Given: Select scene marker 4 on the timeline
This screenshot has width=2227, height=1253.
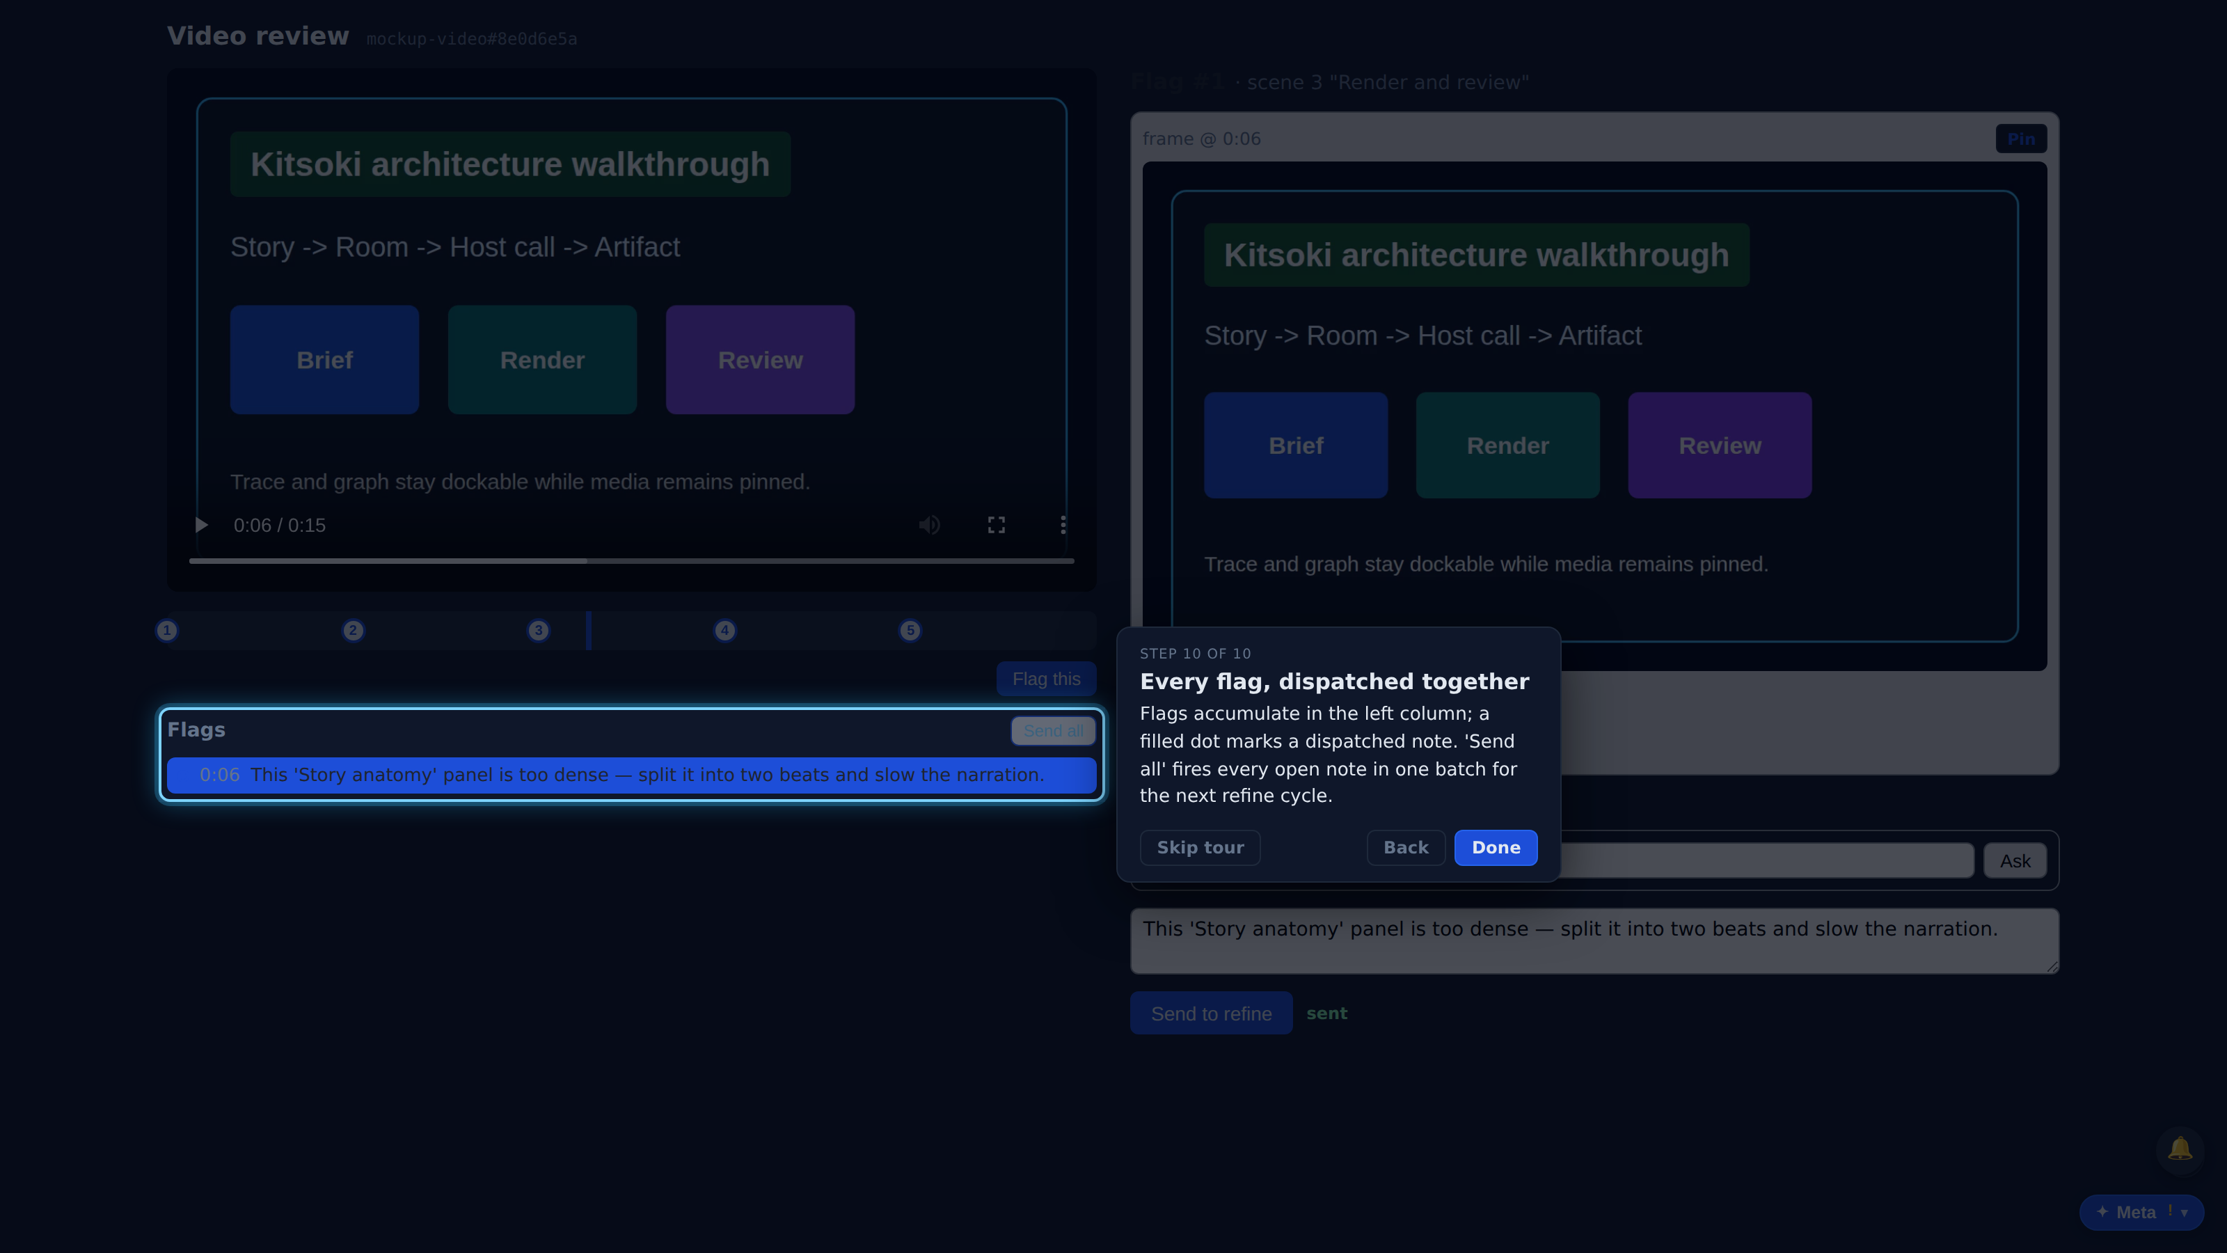Looking at the screenshot, I should (x=724, y=631).
